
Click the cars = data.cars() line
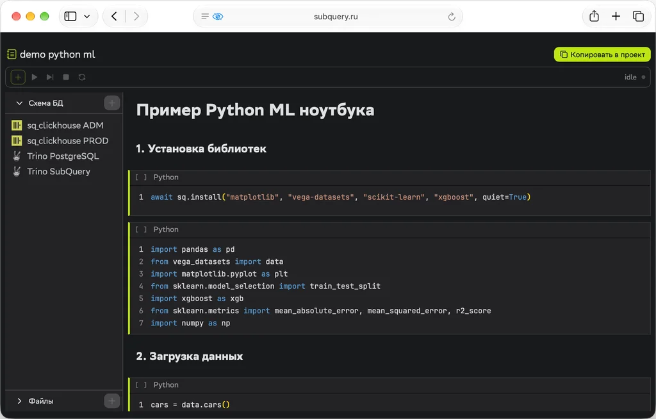tap(190, 405)
